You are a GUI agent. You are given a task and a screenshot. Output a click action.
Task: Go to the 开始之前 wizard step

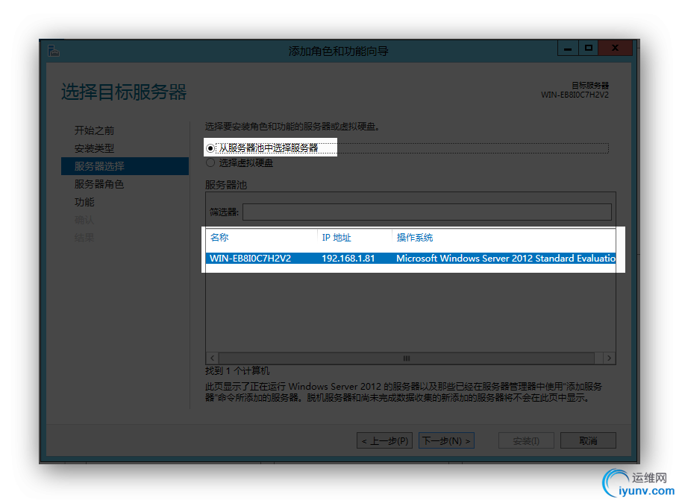(x=95, y=130)
